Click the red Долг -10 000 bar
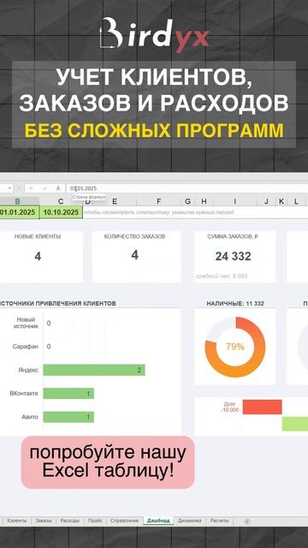 tap(263, 407)
